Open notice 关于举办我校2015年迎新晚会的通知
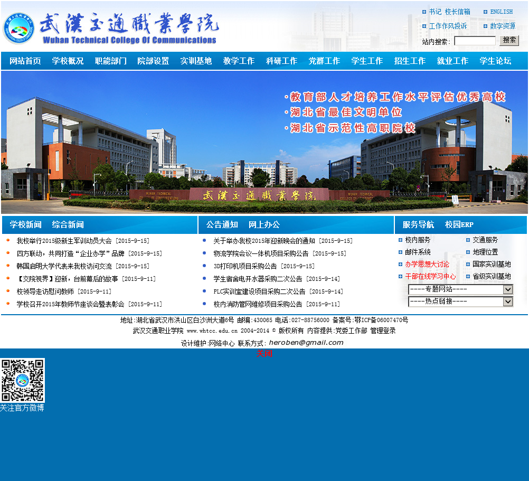Image resolution: width=529 pixels, height=481 pixels. (x=264, y=241)
